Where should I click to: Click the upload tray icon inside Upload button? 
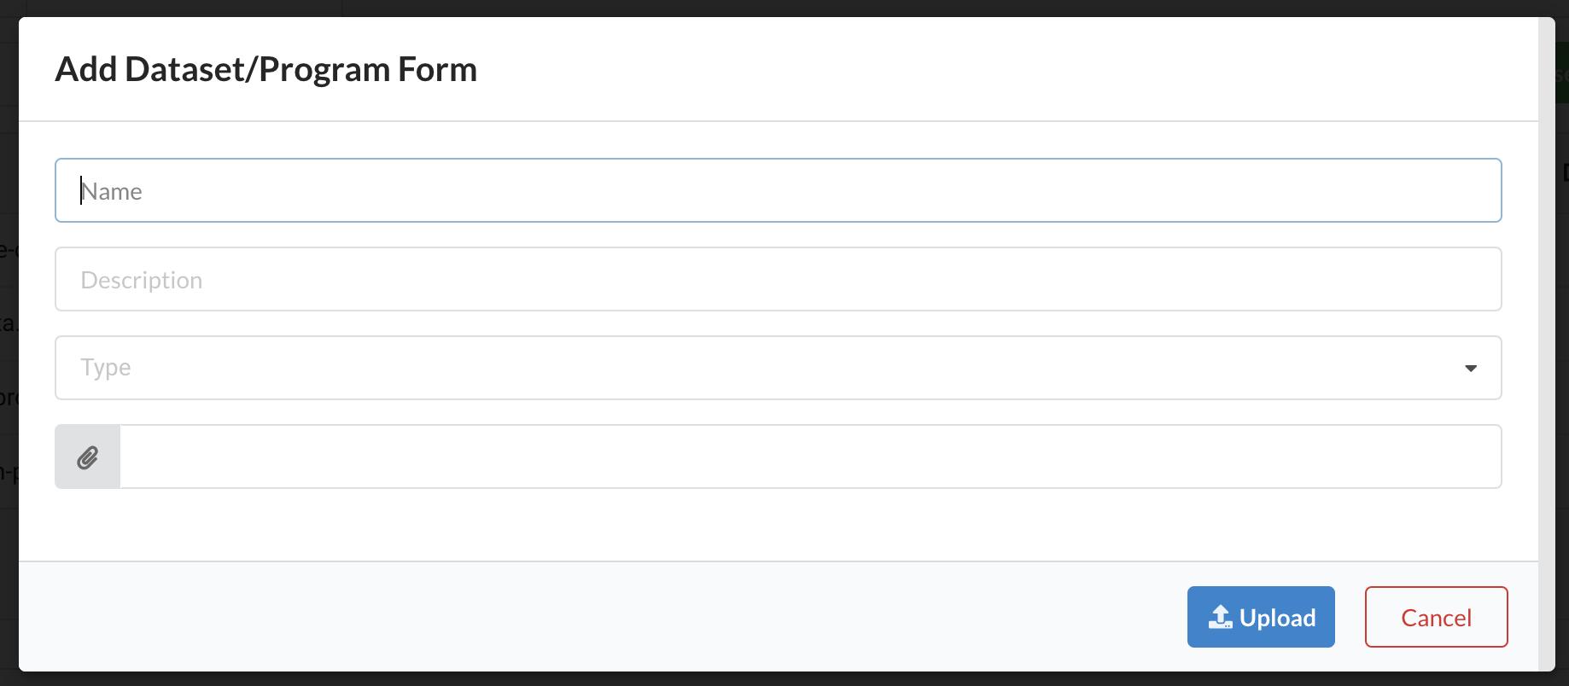click(1221, 617)
